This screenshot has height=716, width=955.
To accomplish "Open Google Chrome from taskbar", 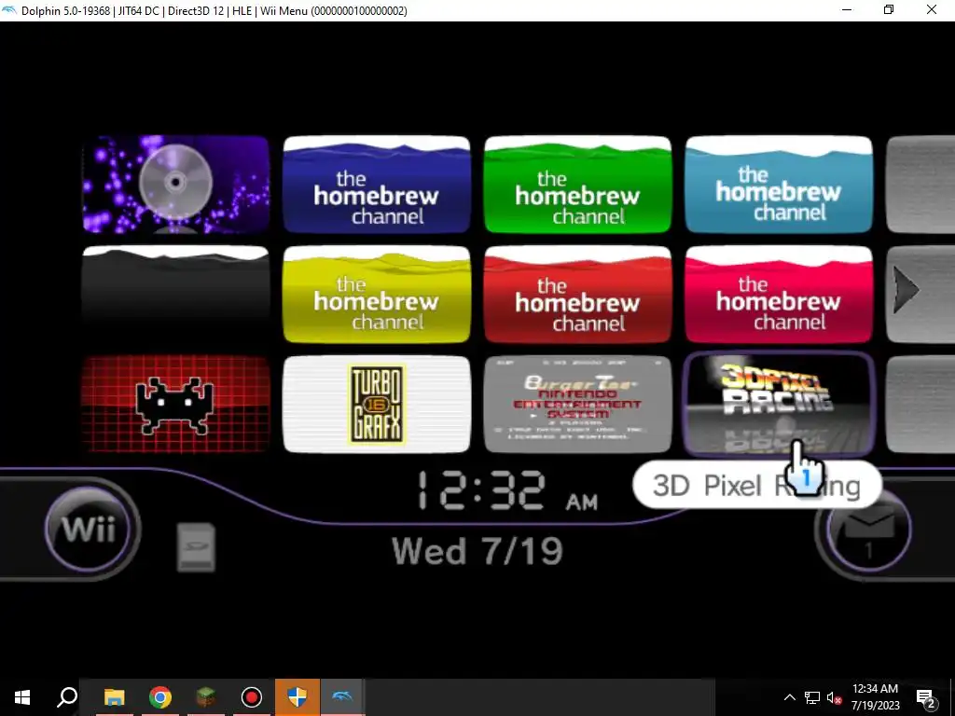I will 159,697.
